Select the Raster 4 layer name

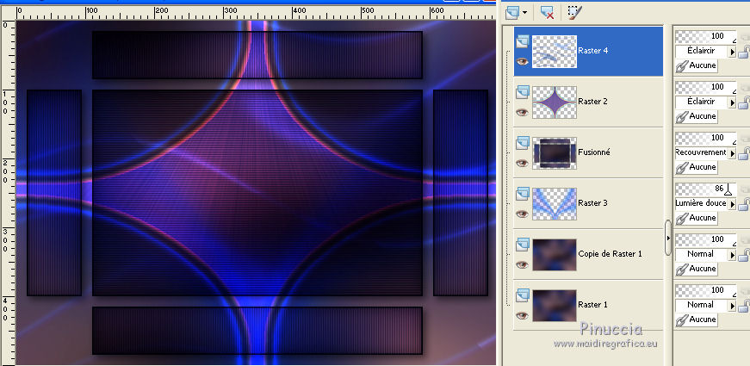592,50
